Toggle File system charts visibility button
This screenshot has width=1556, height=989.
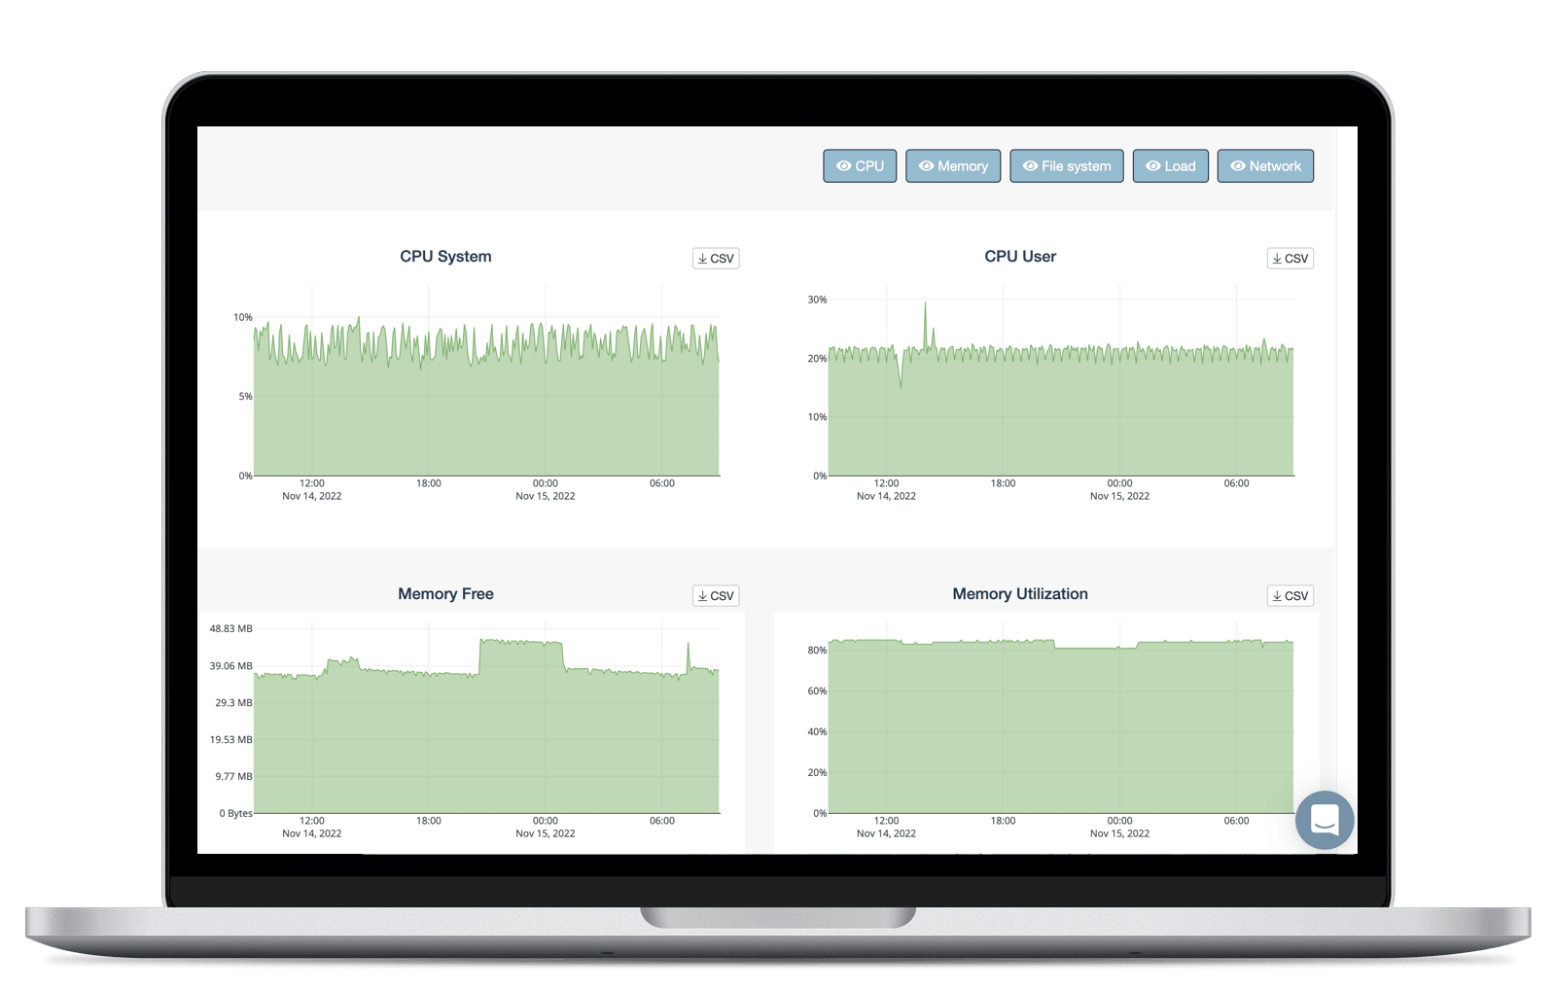1067,166
